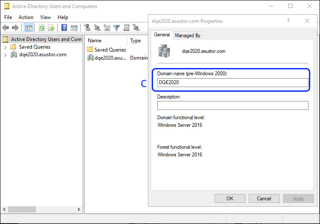Expand the Saved Queries tree node
The width and height of the screenshot is (320, 224).
pos(5,47)
